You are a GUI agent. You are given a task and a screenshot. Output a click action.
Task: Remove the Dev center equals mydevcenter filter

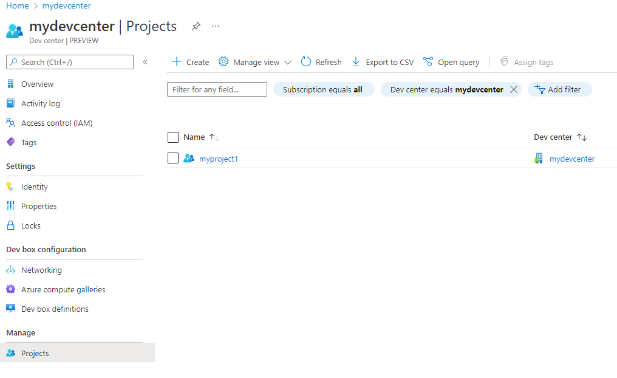(514, 89)
